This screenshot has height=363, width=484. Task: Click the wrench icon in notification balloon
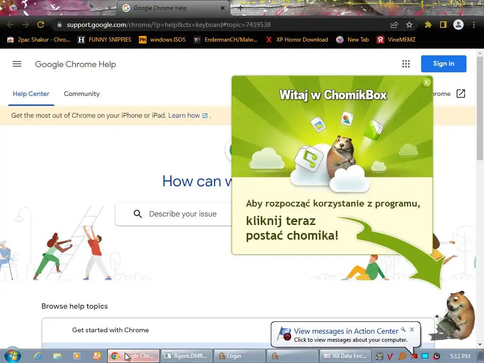click(x=403, y=329)
